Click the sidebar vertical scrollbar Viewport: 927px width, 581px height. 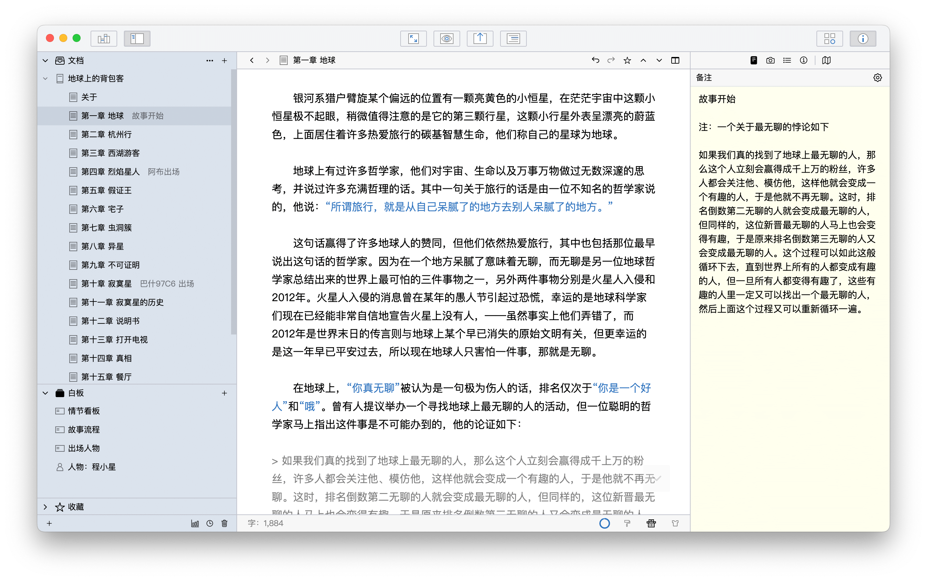coord(233,202)
